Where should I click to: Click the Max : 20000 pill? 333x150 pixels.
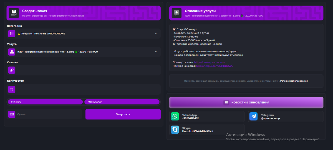coord(122,102)
